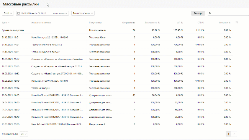Open A/B test issue dated 10.04.2021, 16:15
This screenshot has height=140, width=249.
pyautogui.click(x=57, y=95)
